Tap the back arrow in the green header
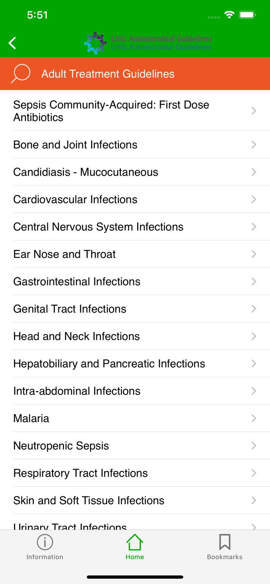Image resolution: width=270 pixels, height=584 pixels. tap(12, 43)
